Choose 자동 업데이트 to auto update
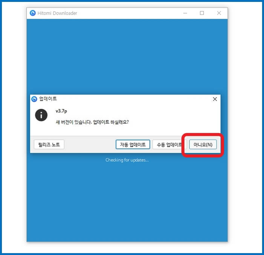Image resolution: width=264 pixels, height=255 pixels. pos(133,145)
